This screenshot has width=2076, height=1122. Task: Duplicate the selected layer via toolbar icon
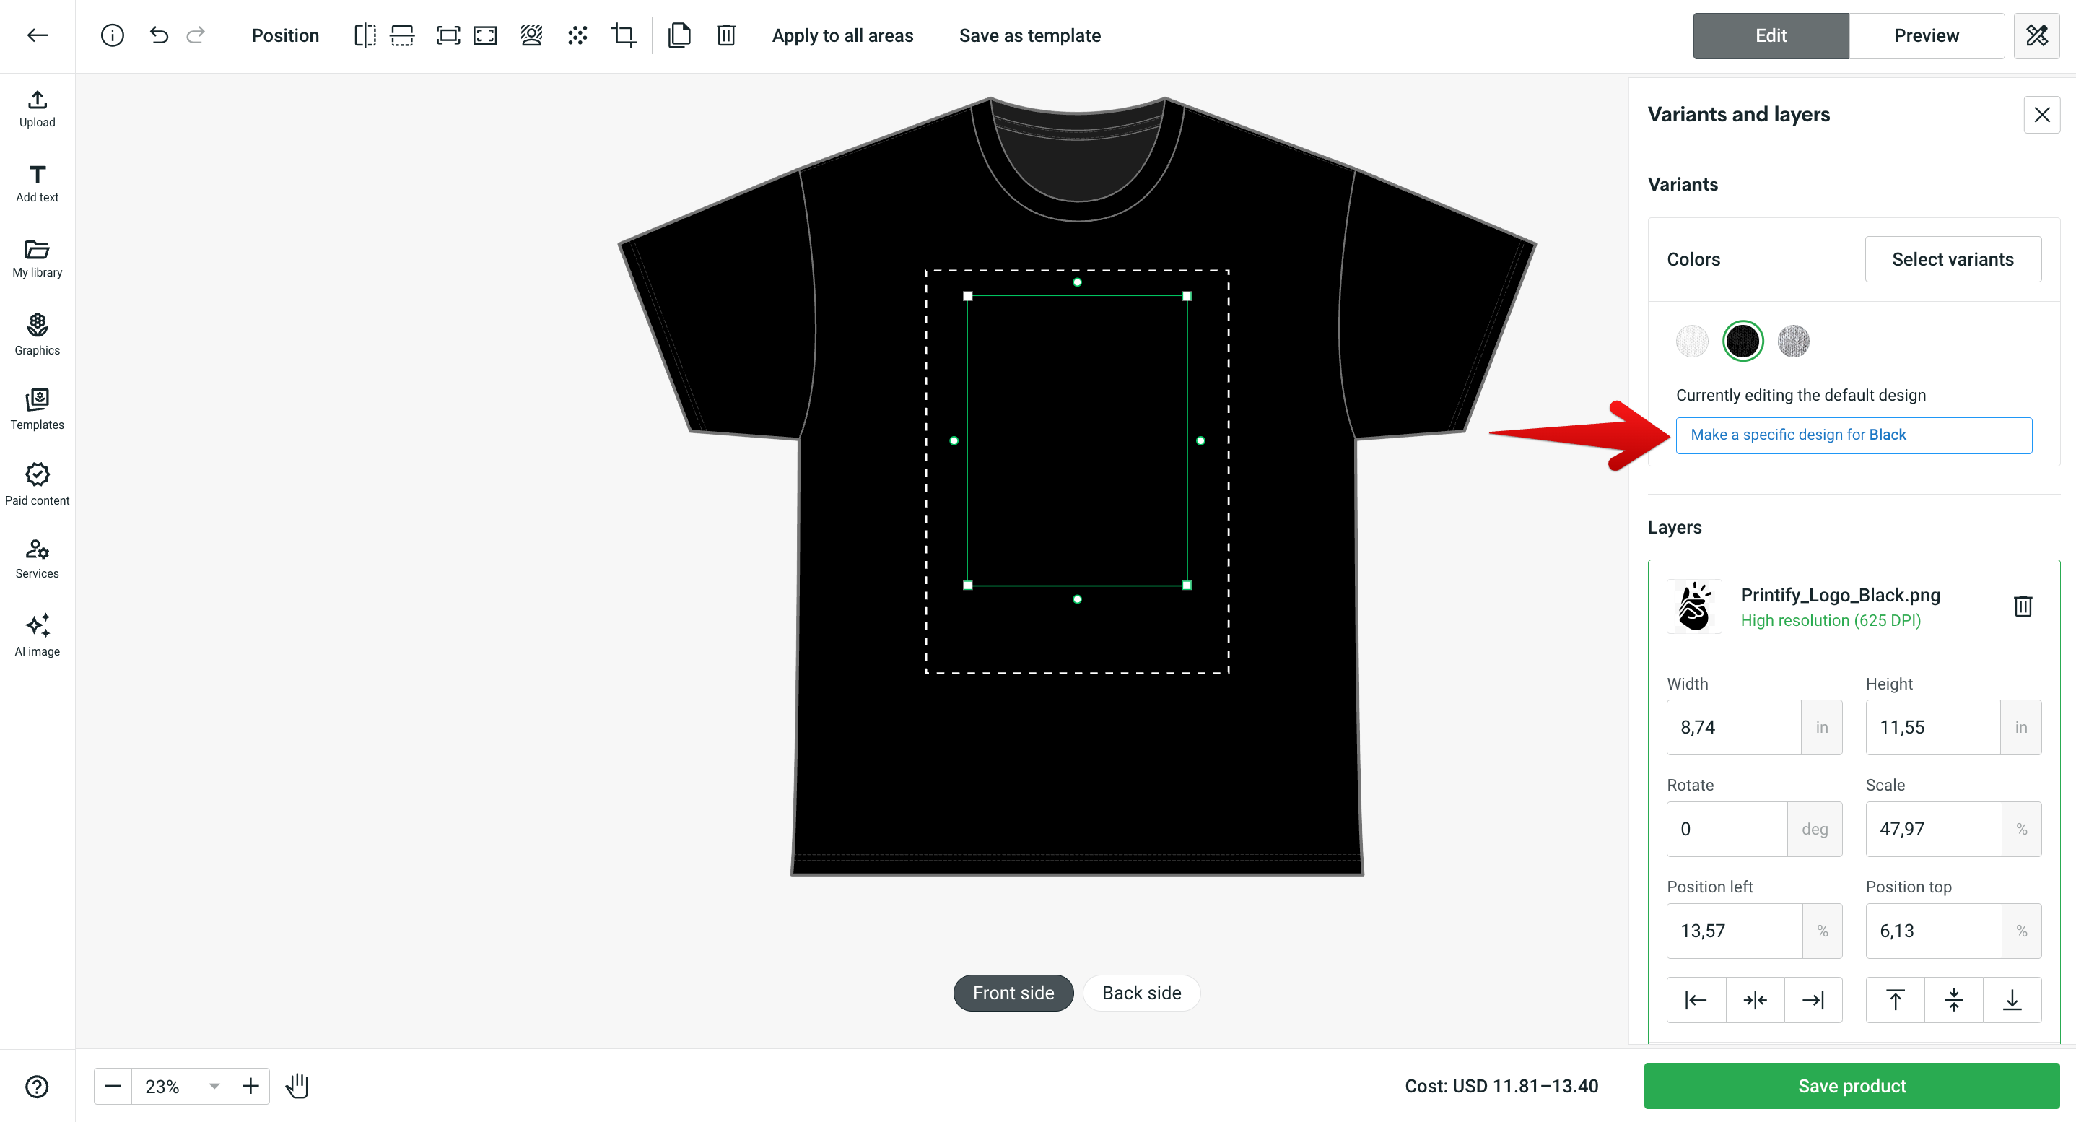coord(679,35)
